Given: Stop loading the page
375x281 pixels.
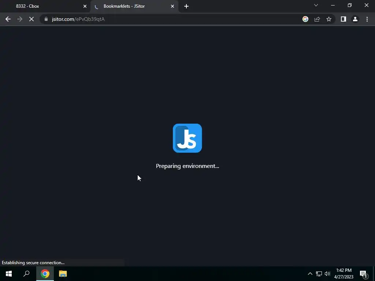Looking at the screenshot, I should click(31, 19).
